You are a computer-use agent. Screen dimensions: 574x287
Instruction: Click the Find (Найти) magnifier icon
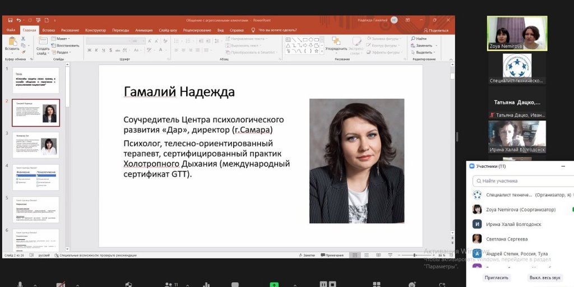(x=413, y=39)
